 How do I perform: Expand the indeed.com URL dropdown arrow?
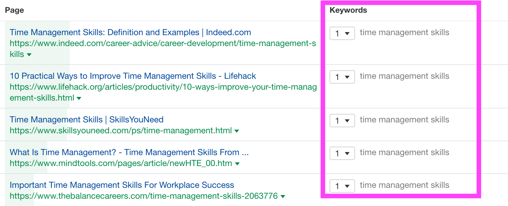click(29, 55)
